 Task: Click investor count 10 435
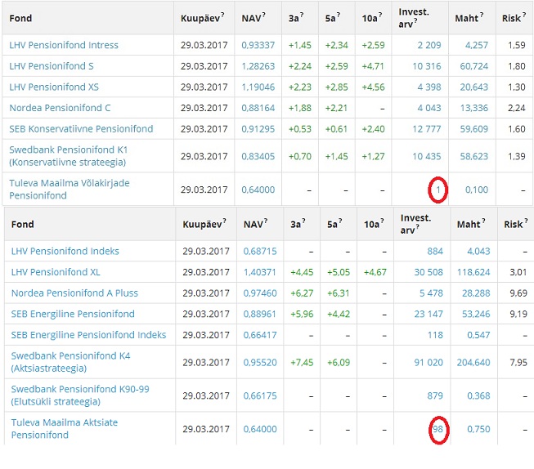coord(427,156)
